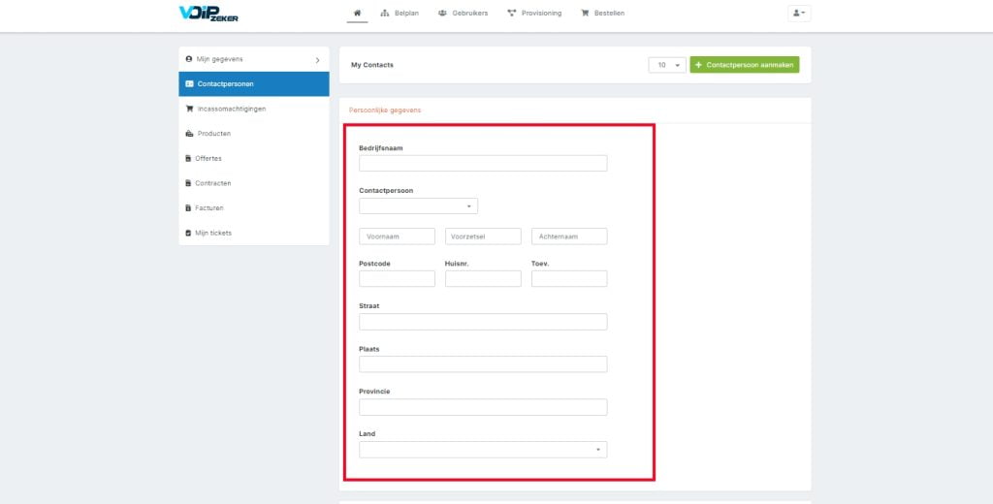Focus the Provincie input field

(483, 407)
